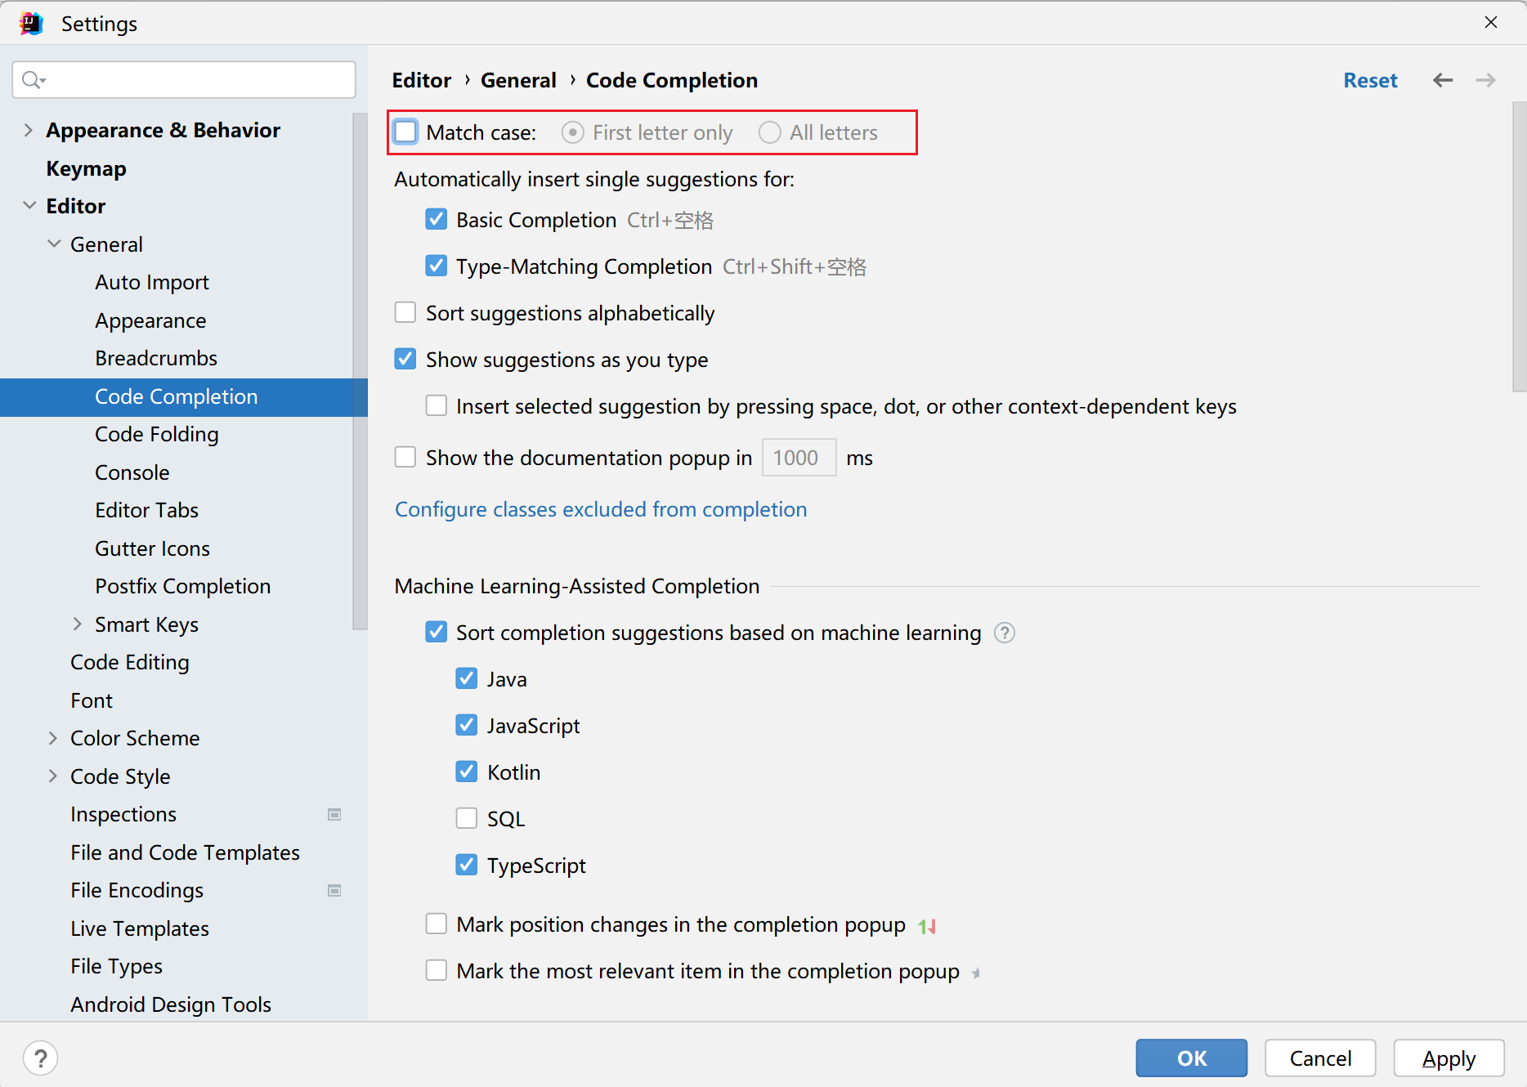Click the help question mark icon at bottom left
Viewport: 1527px width, 1087px height.
pos(40,1058)
